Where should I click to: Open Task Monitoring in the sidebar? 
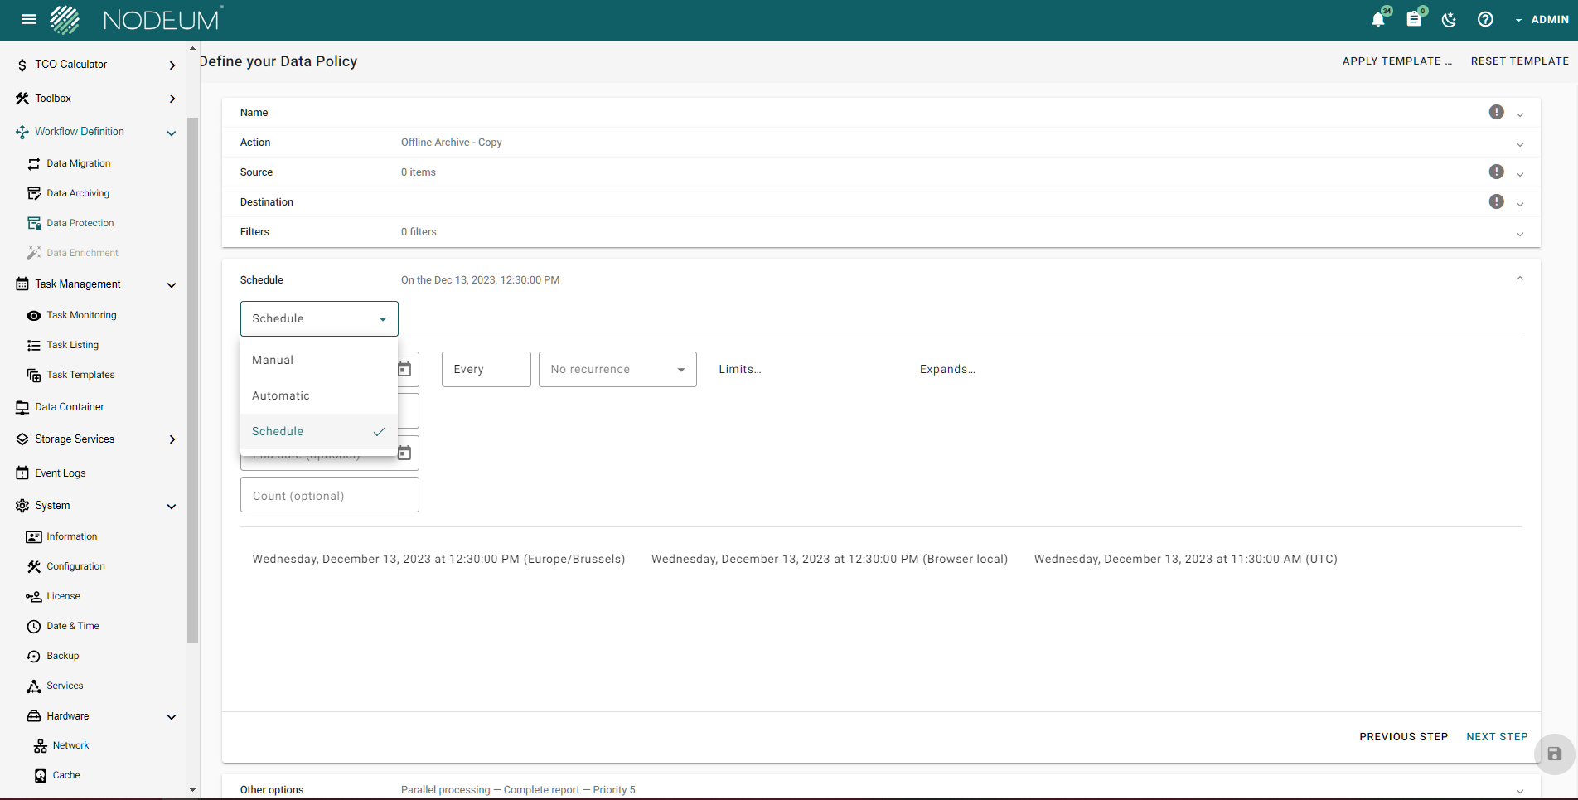click(x=81, y=315)
